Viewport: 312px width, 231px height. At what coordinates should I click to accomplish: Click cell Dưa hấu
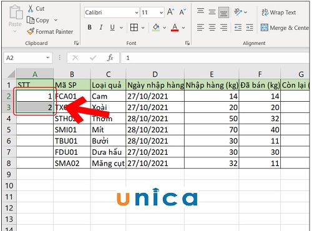click(x=108, y=152)
